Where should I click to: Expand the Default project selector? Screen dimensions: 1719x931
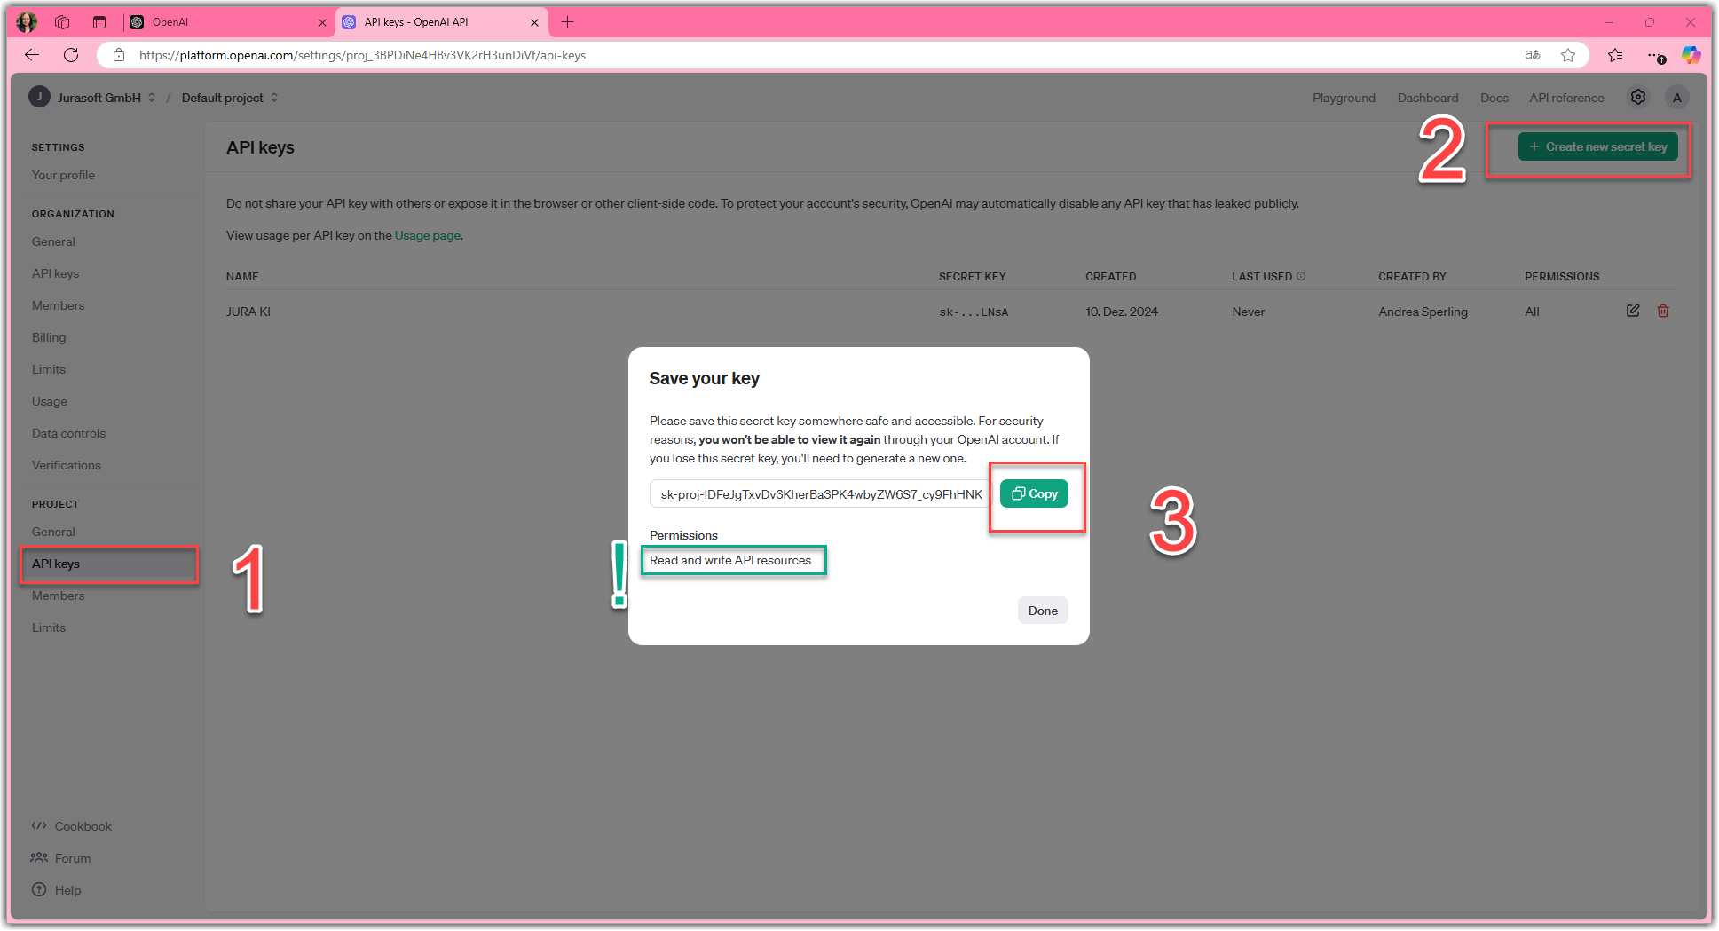pos(230,98)
